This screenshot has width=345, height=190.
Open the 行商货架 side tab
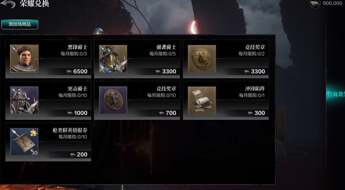(336, 94)
